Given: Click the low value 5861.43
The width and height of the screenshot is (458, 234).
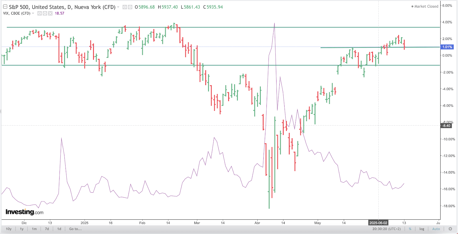Looking at the screenshot, I should [x=192, y=7].
